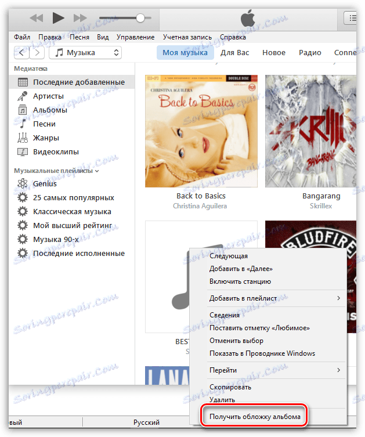Click the Genius atom icon

[23, 183]
